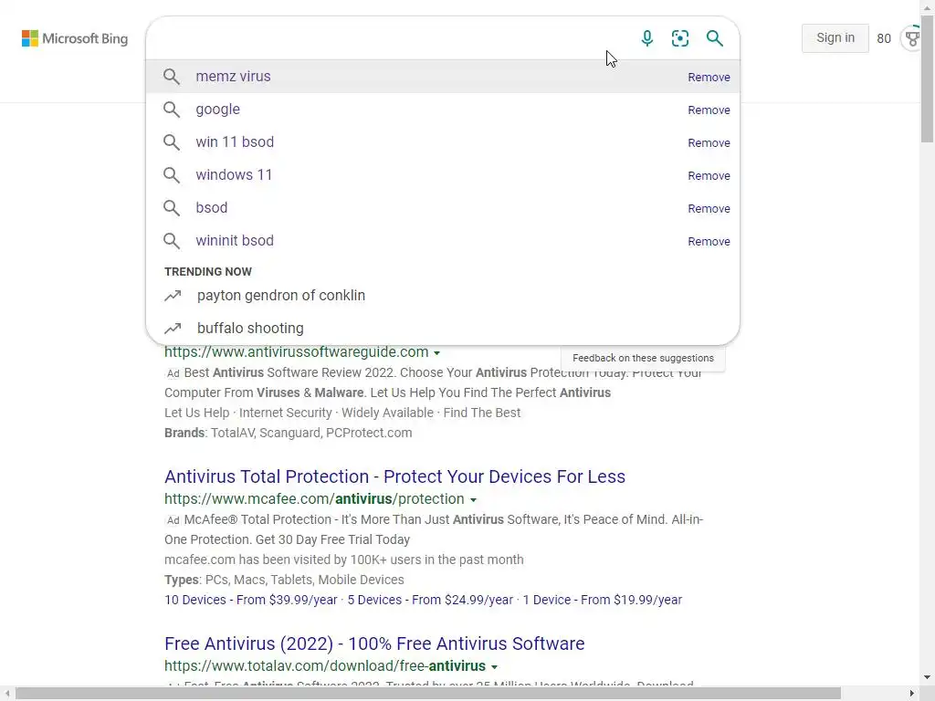Viewport: 935px width, 701px height.
Task: Click the vertical scrollbar thumb
Action: pos(928,78)
